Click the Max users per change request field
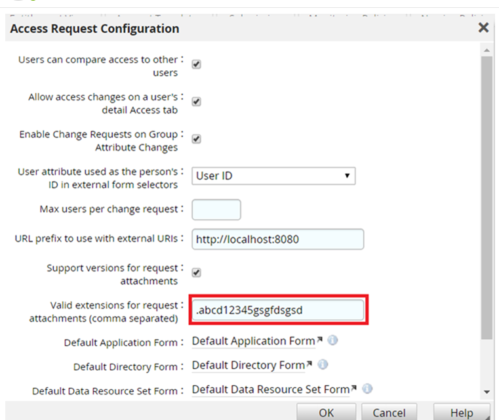 (216, 210)
